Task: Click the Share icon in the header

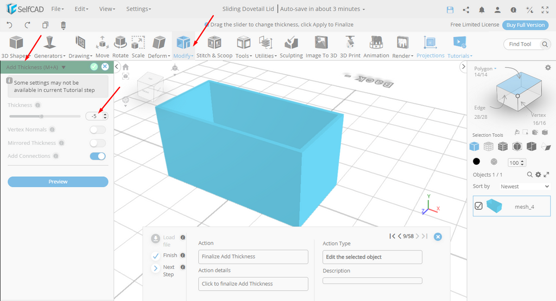Action: 466,10
